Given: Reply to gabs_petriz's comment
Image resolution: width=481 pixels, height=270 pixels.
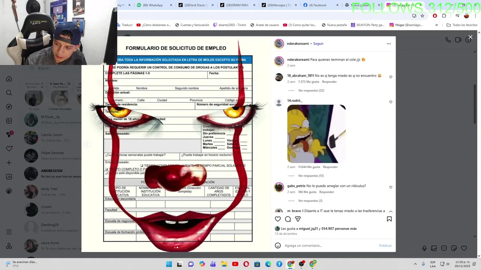Looking at the screenshot, I should (x=327, y=192).
